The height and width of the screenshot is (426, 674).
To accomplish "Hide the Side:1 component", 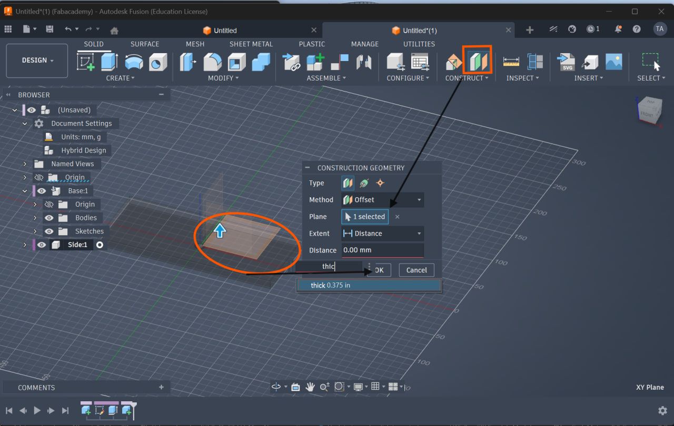I will [x=42, y=245].
